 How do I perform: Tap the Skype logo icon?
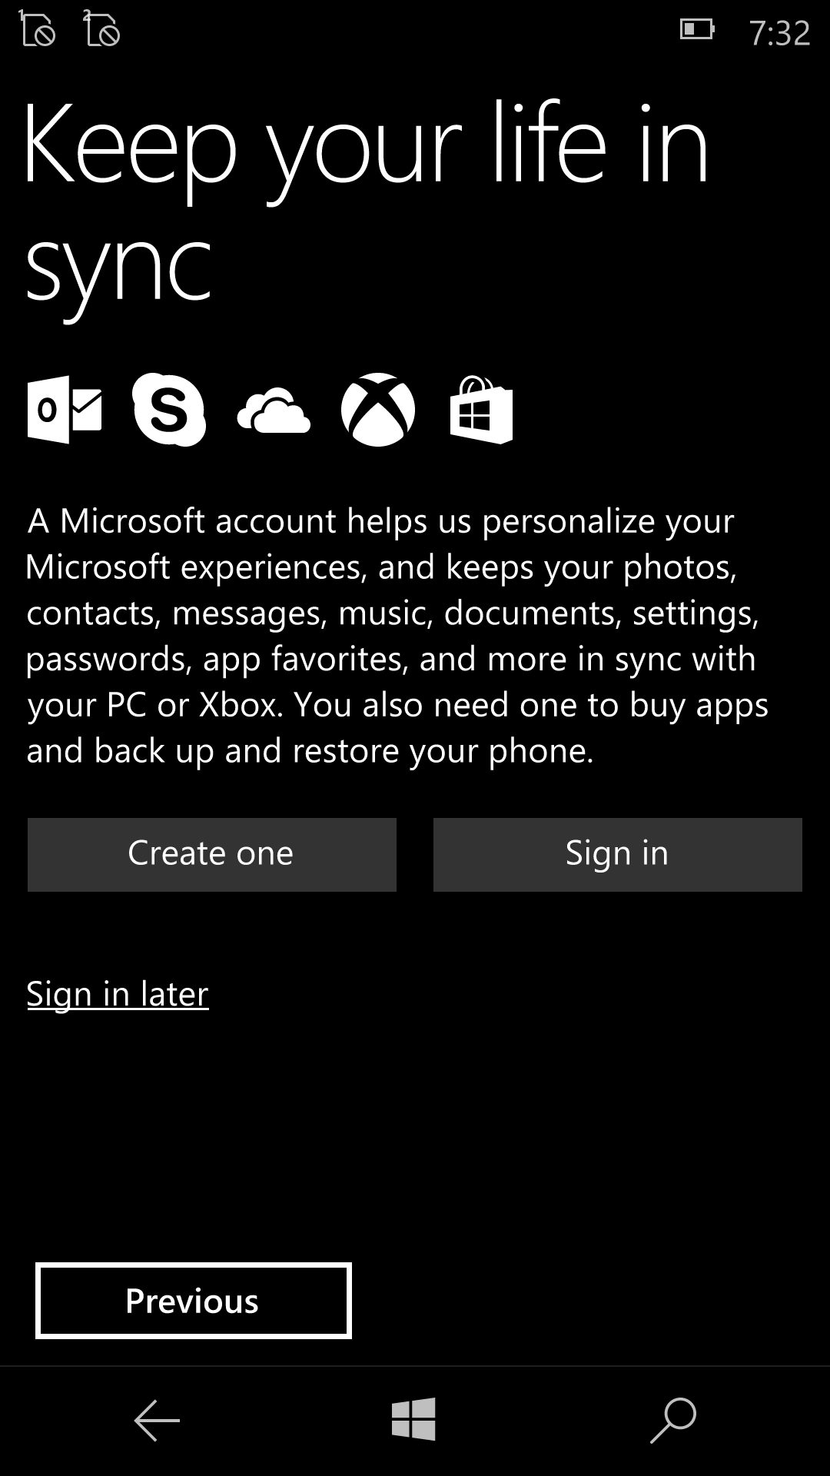(x=169, y=410)
